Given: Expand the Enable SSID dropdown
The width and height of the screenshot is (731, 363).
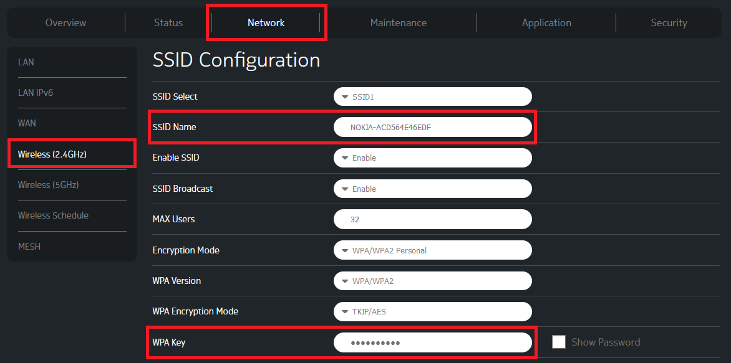Looking at the screenshot, I should click(433, 158).
